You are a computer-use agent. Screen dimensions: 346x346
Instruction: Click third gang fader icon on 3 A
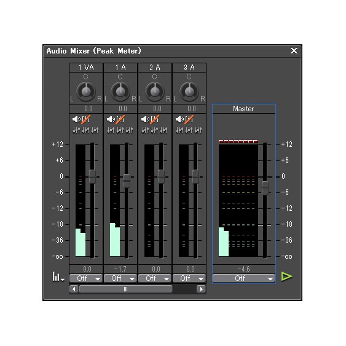[x=198, y=130]
